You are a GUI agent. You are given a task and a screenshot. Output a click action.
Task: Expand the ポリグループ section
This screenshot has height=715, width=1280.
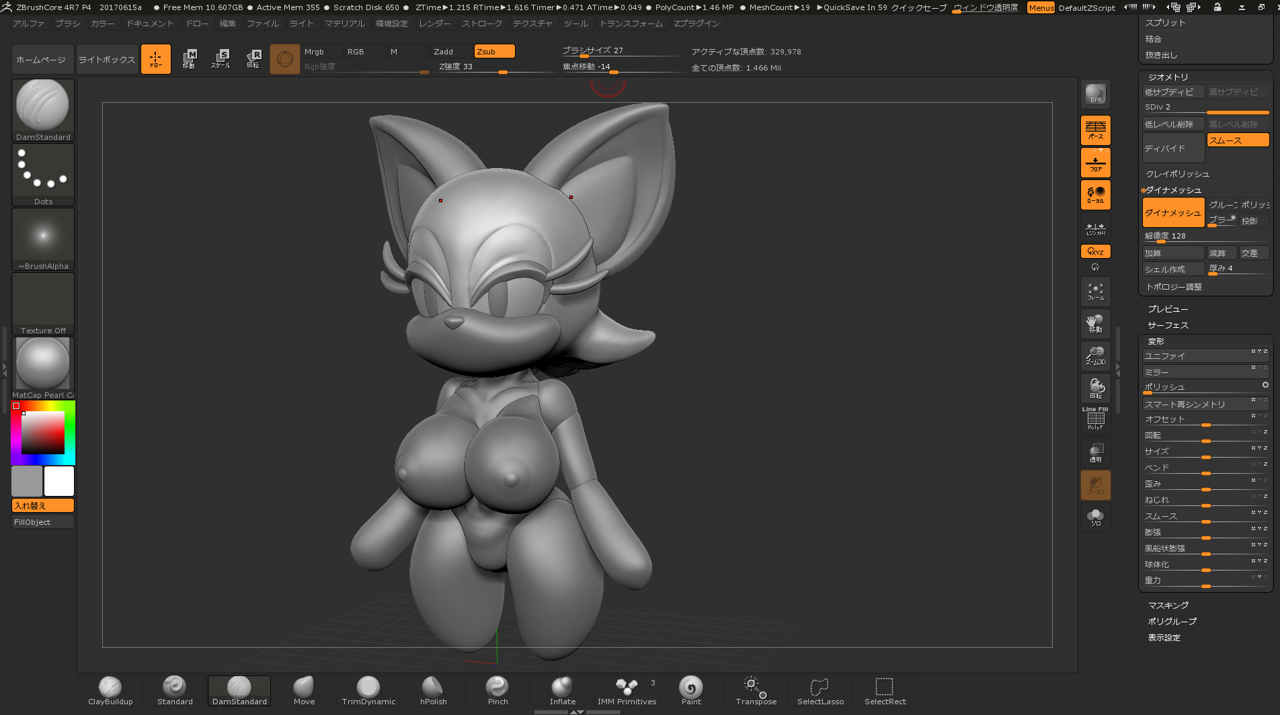[1172, 622]
